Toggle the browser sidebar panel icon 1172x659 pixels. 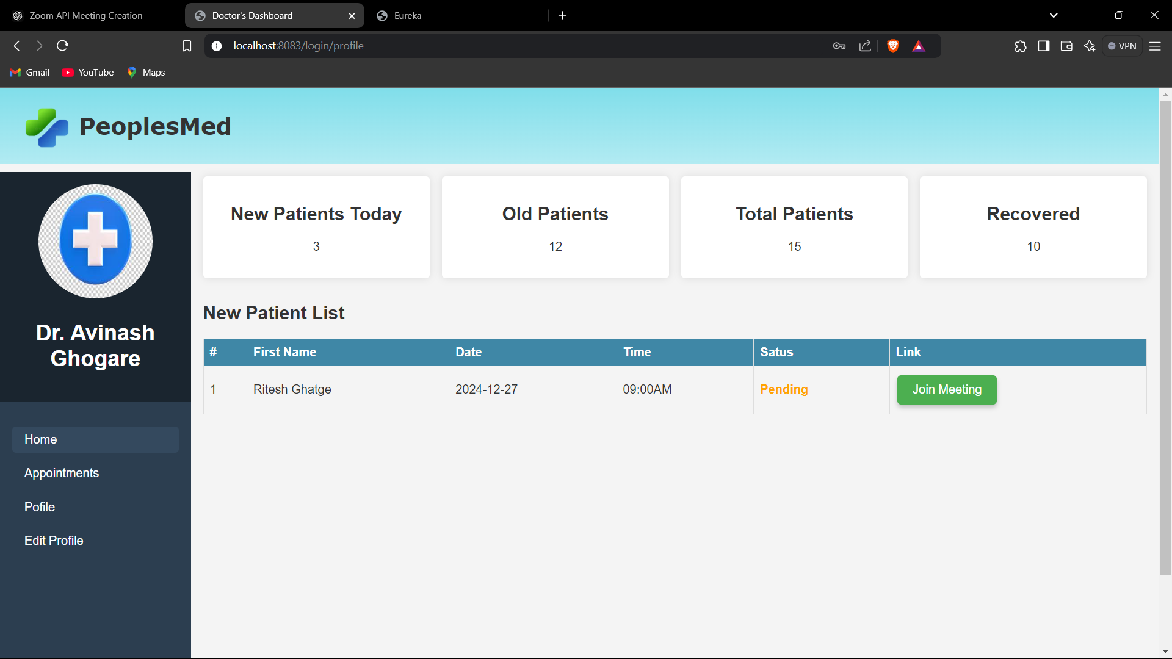pyautogui.click(x=1044, y=46)
